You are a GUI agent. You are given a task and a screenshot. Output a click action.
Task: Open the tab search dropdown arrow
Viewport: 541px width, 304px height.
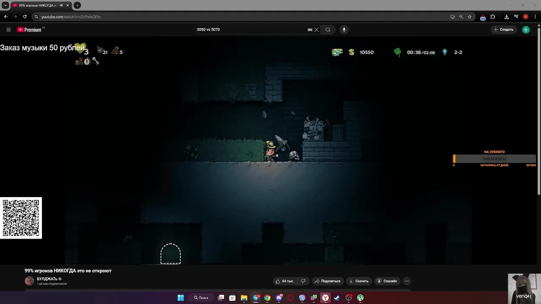(x=5, y=5)
